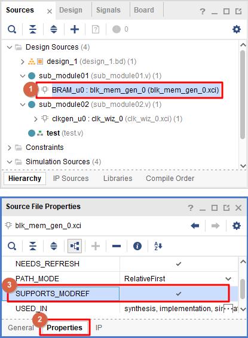This screenshot has width=248, height=338.
Task: Float the Source File Properties panel
Action: coord(226,208)
